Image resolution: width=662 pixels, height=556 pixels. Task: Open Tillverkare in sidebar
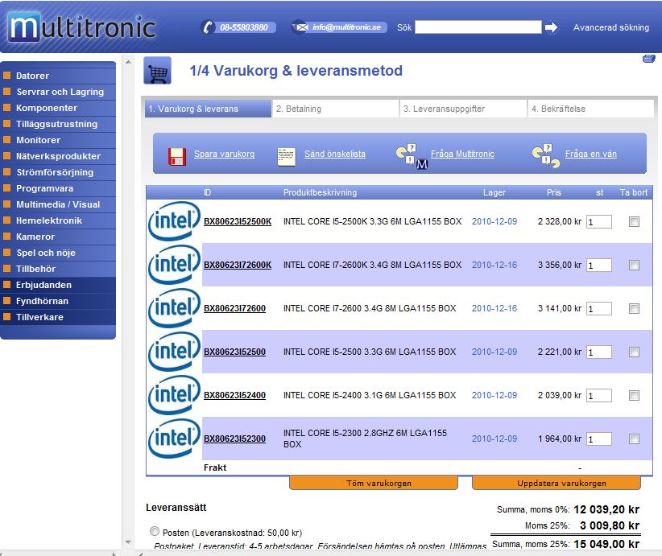coord(58,317)
